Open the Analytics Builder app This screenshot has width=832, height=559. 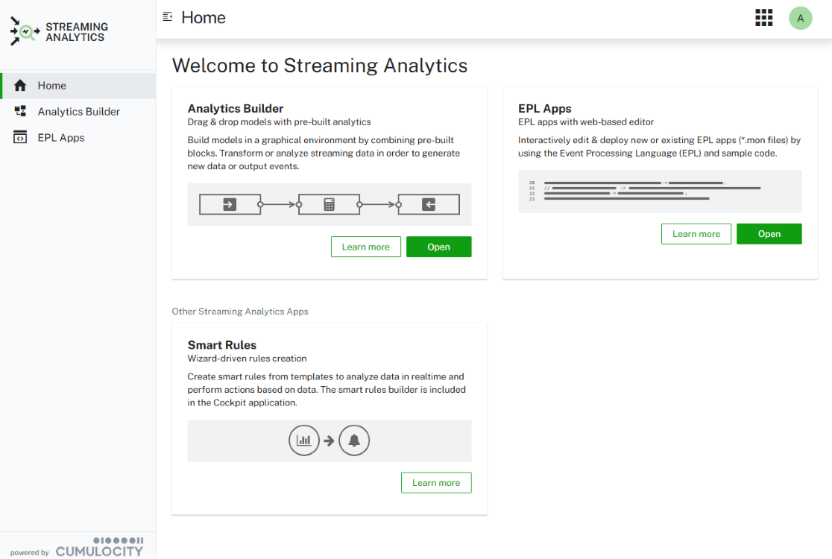(x=438, y=247)
